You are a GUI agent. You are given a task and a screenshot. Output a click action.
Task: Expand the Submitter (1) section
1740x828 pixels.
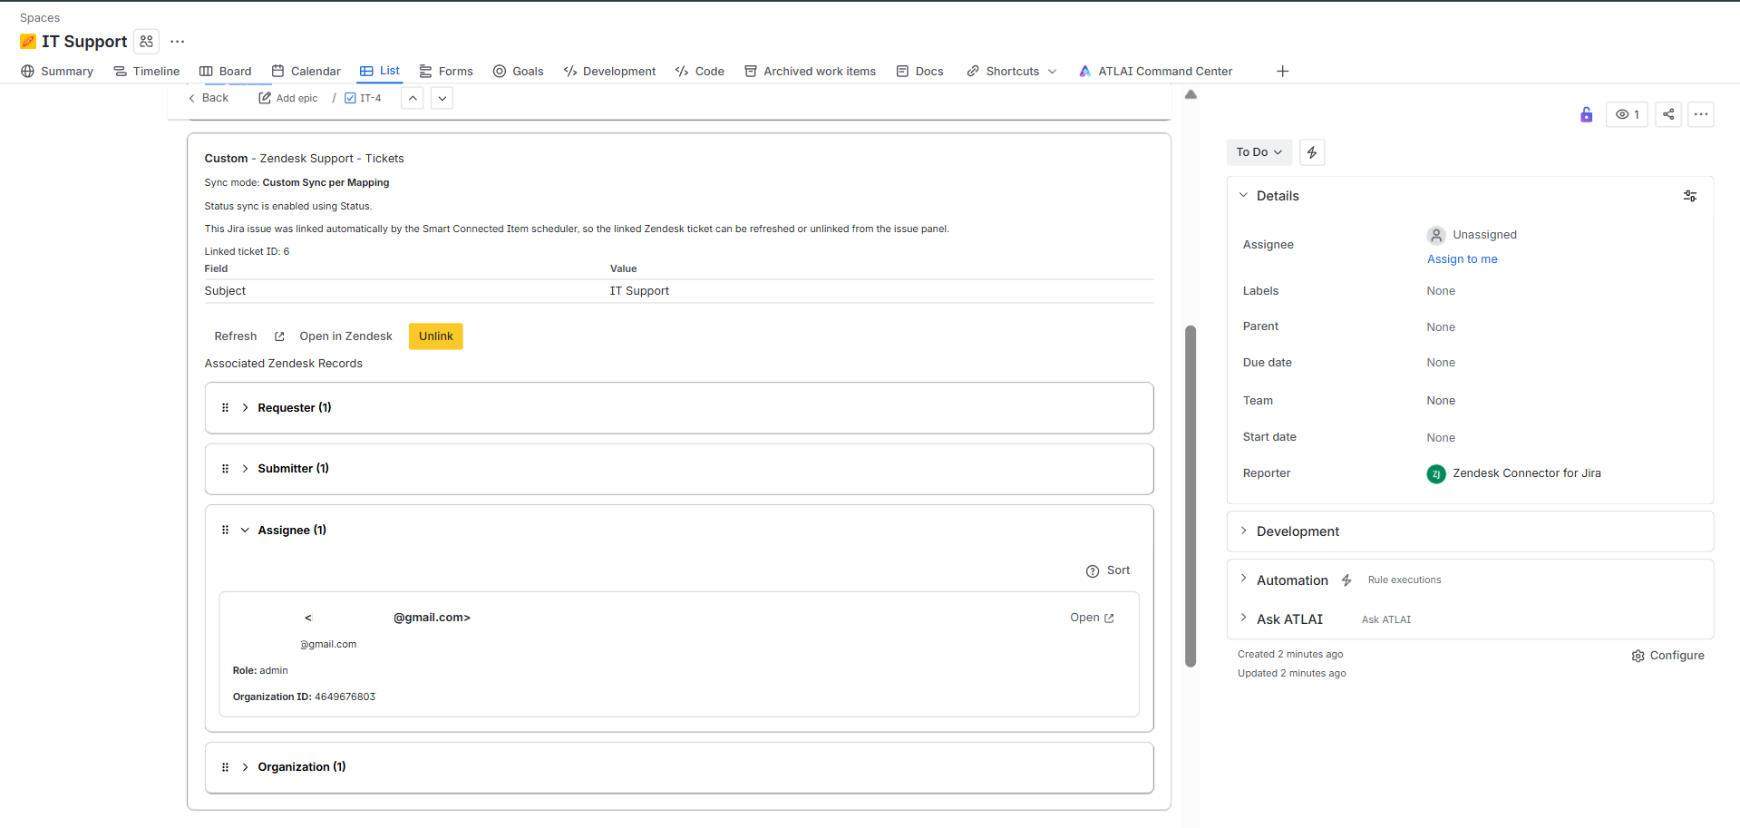point(245,469)
